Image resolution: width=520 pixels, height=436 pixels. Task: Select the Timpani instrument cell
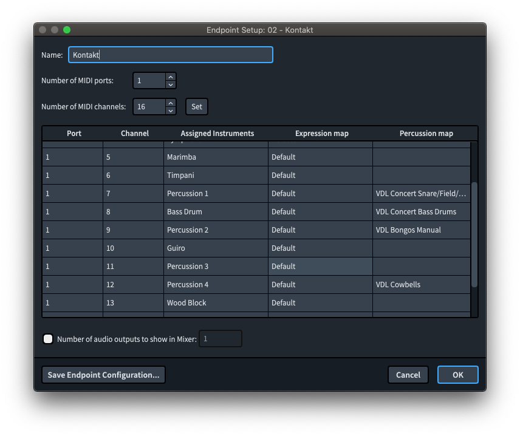216,175
